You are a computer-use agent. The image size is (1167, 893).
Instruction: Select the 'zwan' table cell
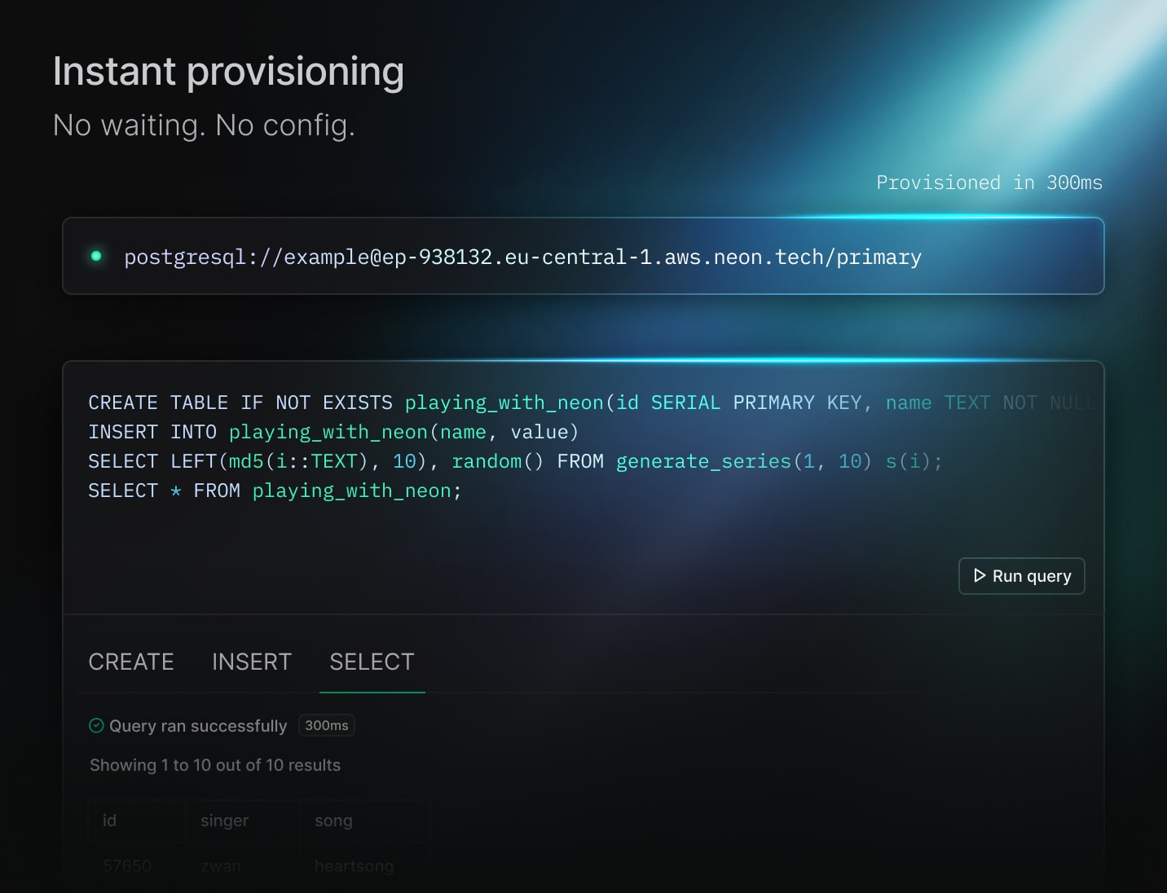tap(221, 865)
